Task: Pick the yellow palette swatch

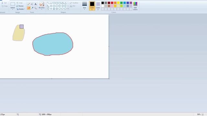Action: coord(118,3)
